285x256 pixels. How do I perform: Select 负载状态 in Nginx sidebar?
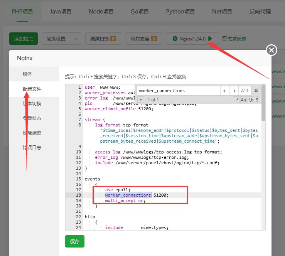click(x=34, y=118)
